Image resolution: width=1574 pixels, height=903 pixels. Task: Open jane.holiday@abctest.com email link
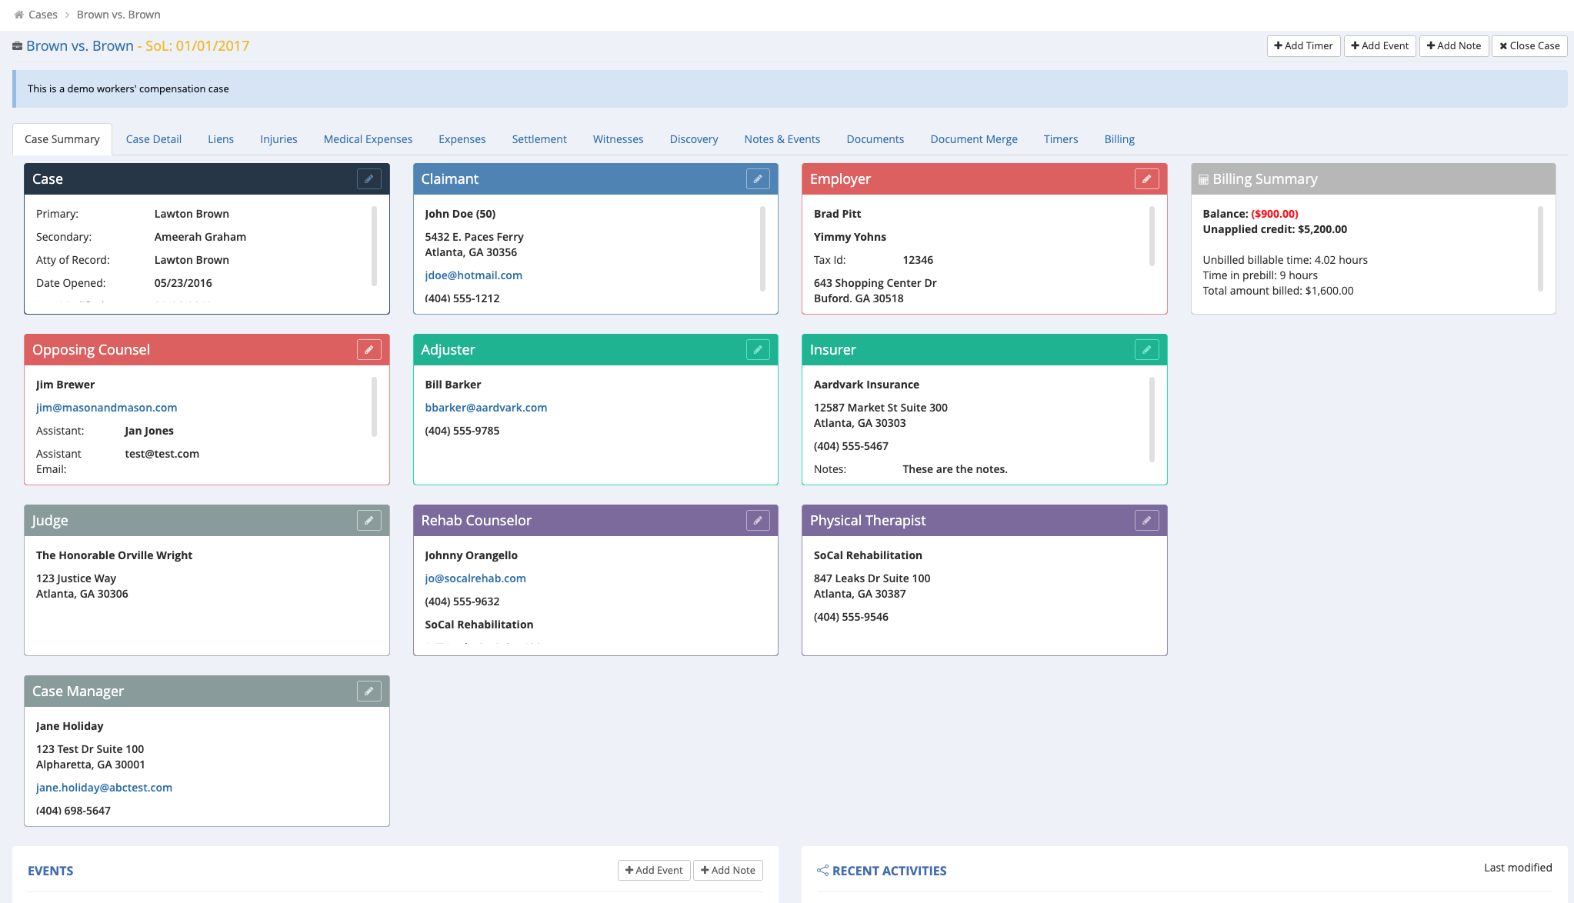(104, 787)
